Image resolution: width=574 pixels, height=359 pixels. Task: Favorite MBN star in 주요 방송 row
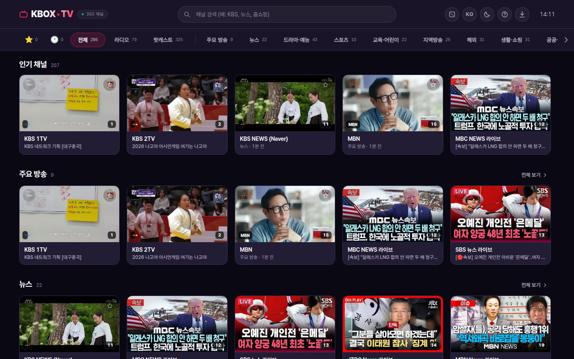pyautogui.click(x=326, y=195)
